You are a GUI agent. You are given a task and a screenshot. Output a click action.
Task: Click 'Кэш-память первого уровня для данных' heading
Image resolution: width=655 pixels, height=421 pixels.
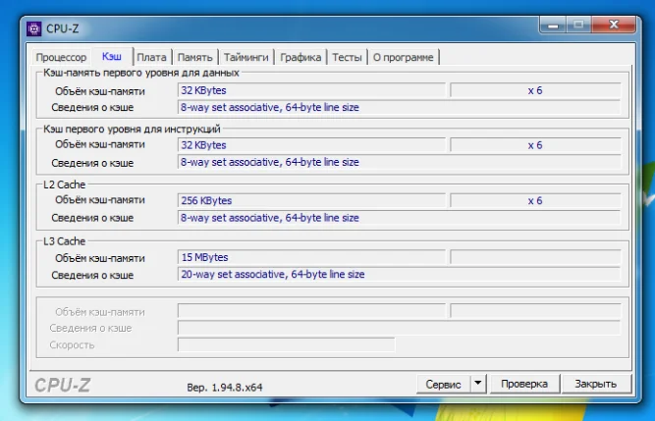(x=141, y=73)
